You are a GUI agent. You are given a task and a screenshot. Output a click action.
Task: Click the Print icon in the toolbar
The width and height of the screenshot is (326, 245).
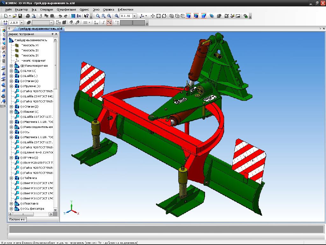pos(28,16)
